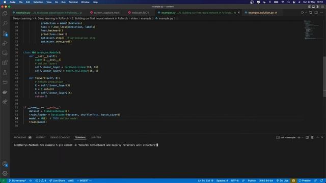
Task: Click the DL-revamp* branch in status bar
Action: pyautogui.click(x=17, y=181)
